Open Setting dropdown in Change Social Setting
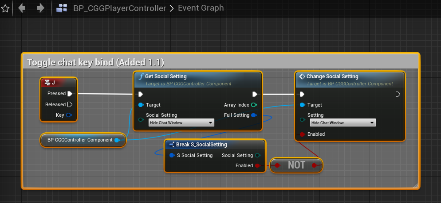Viewport: 441px width, 203px height. click(x=343, y=123)
